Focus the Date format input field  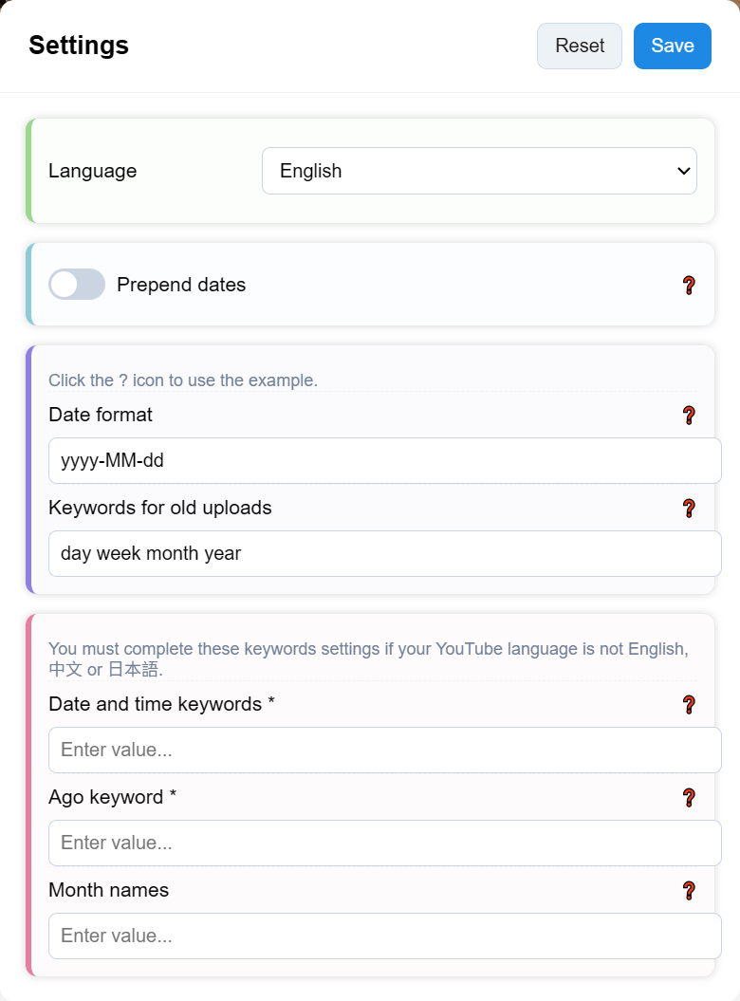click(384, 461)
